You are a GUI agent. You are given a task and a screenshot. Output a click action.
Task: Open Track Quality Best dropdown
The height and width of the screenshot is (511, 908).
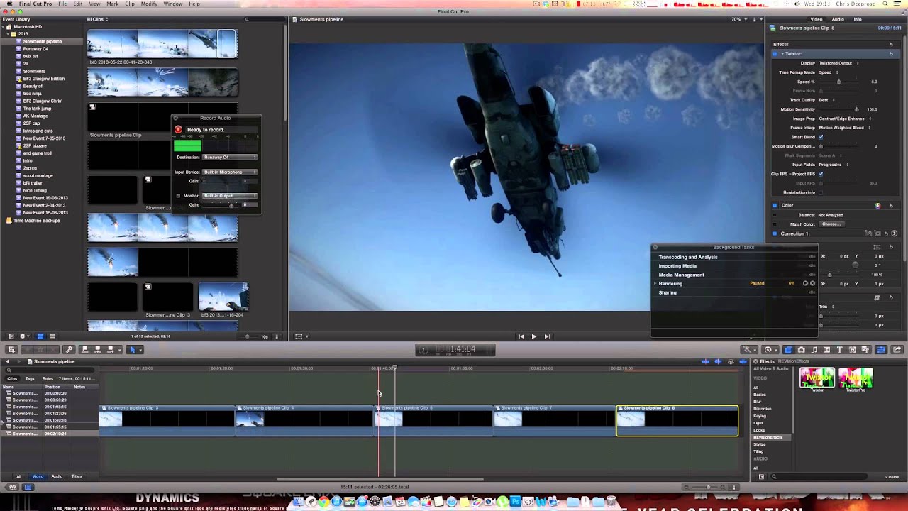(827, 100)
